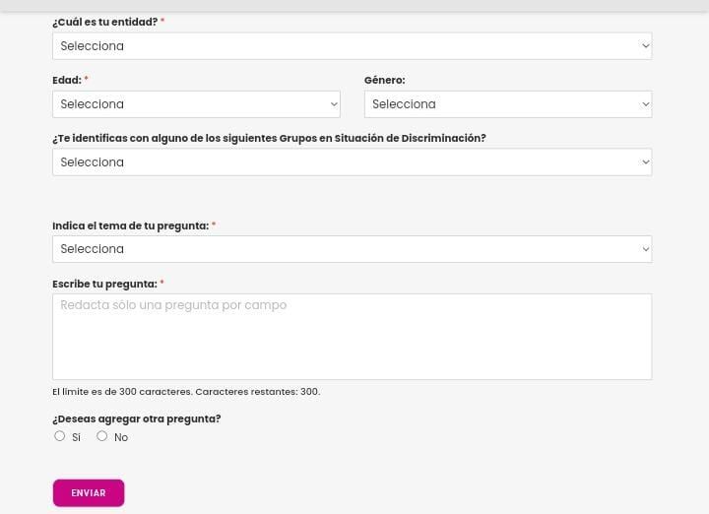
Task: Click the chevron arrow in the tema field
Action: (x=646, y=249)
